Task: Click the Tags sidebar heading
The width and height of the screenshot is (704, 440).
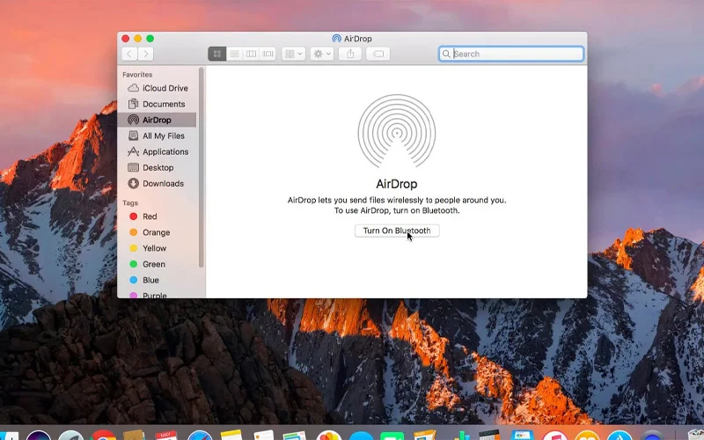Action: click(x=130, y=203)
